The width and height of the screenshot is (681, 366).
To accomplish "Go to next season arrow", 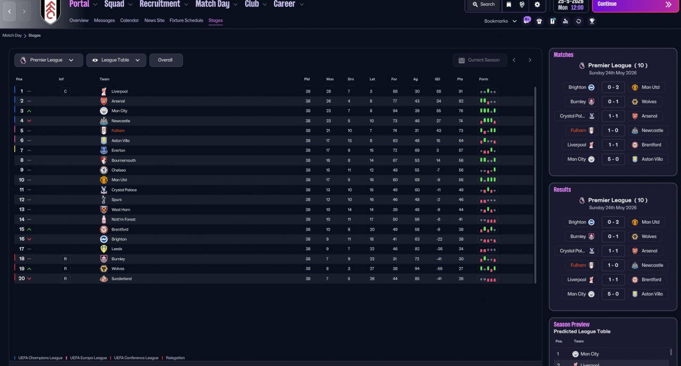I will pos(530,60).
